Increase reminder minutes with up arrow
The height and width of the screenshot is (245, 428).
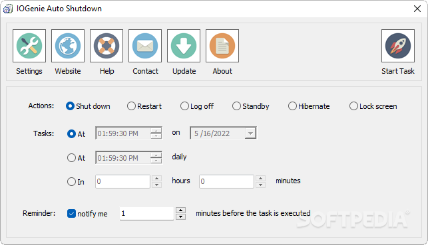click(180, 210)
